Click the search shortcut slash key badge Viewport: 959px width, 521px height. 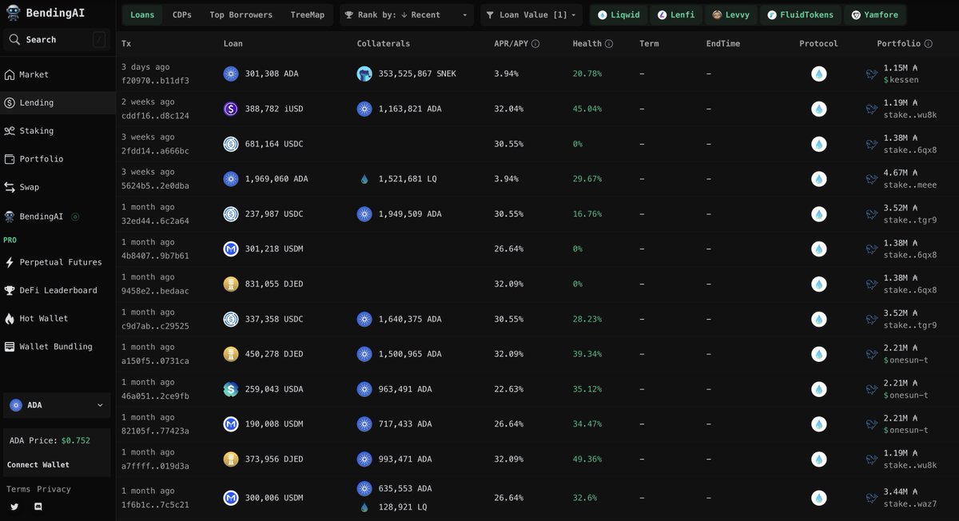pos(99,39)
